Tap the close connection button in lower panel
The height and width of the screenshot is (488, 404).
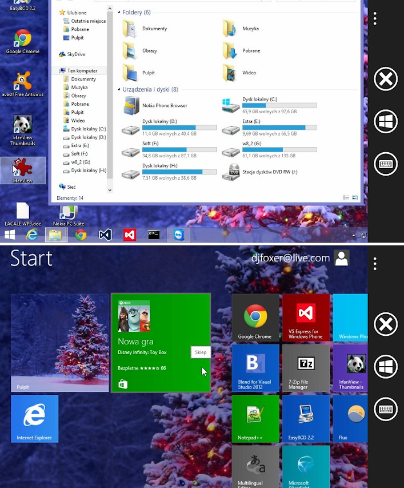pos(386,324)
